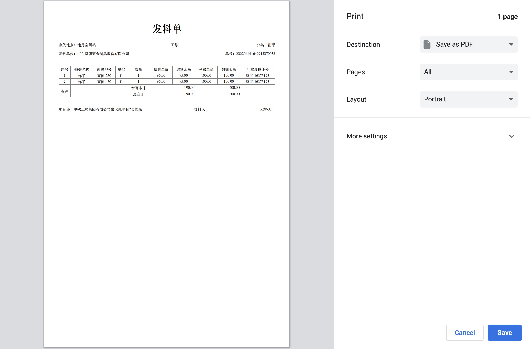Click the 结算单价 column header
Viewport: 530px width, 349px height.
click(x=161, y=69)
